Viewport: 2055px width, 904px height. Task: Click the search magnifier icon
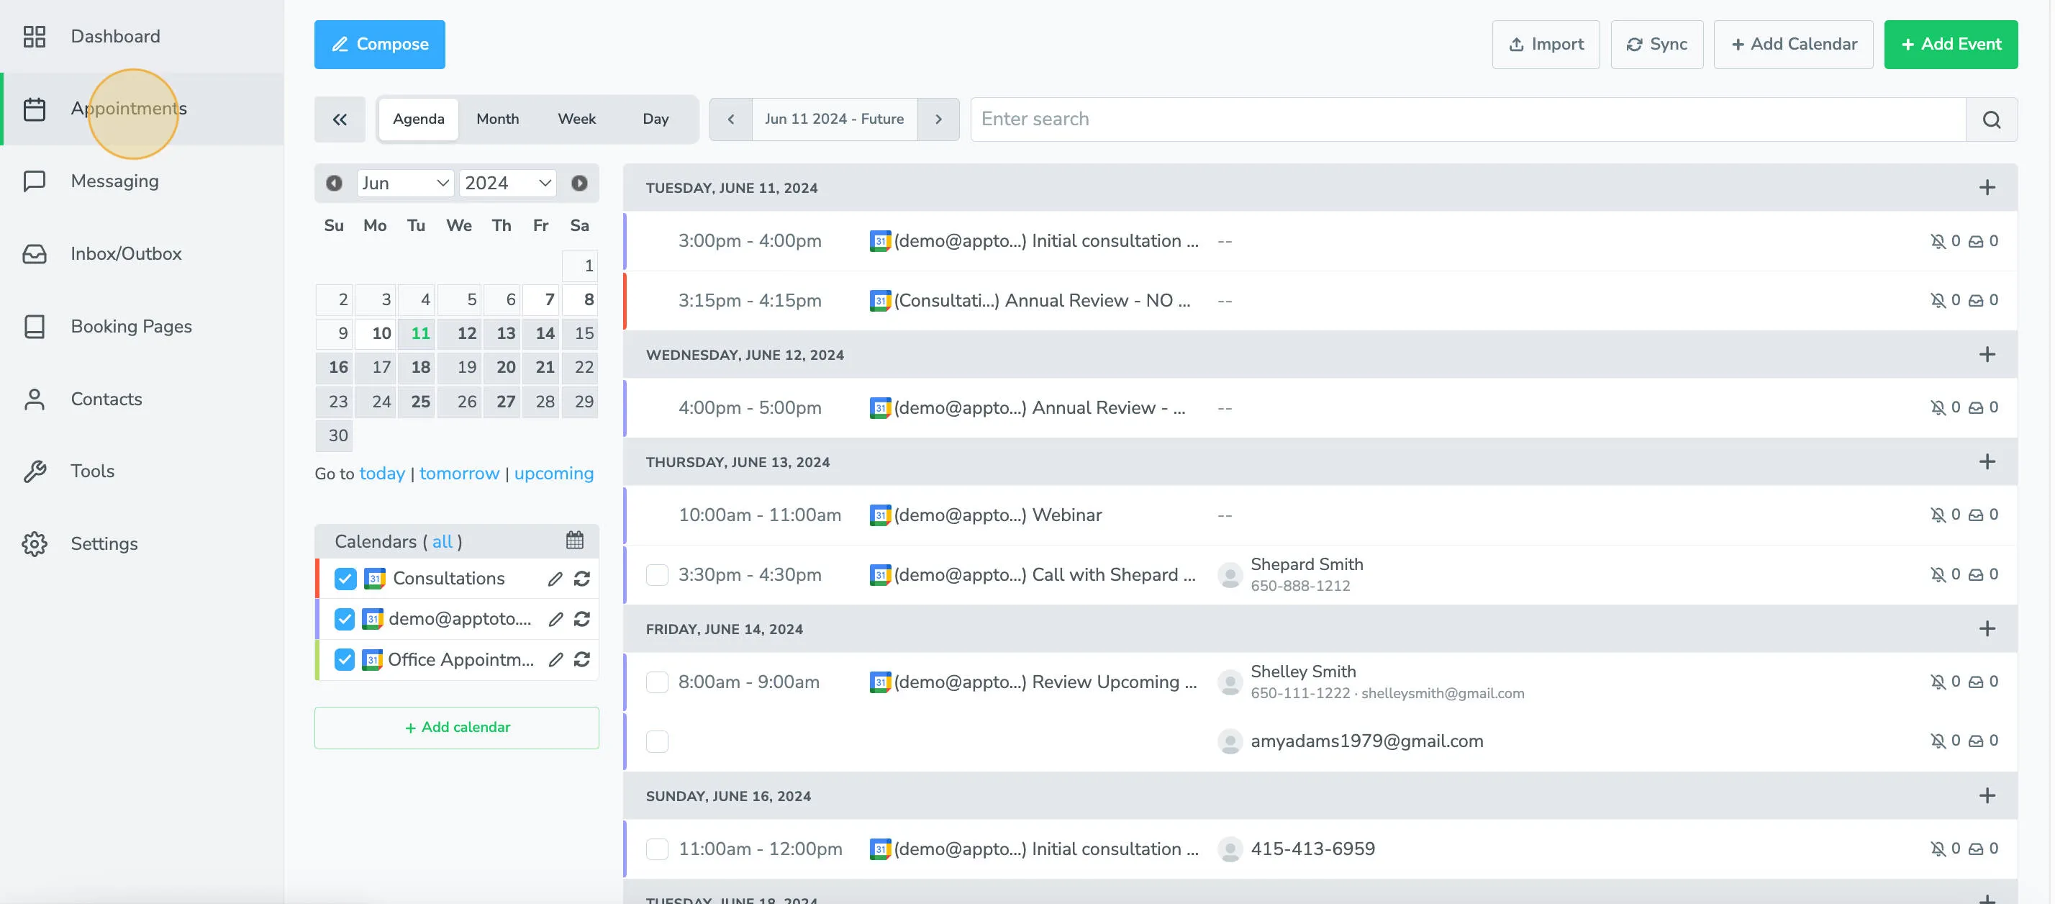1991,119
